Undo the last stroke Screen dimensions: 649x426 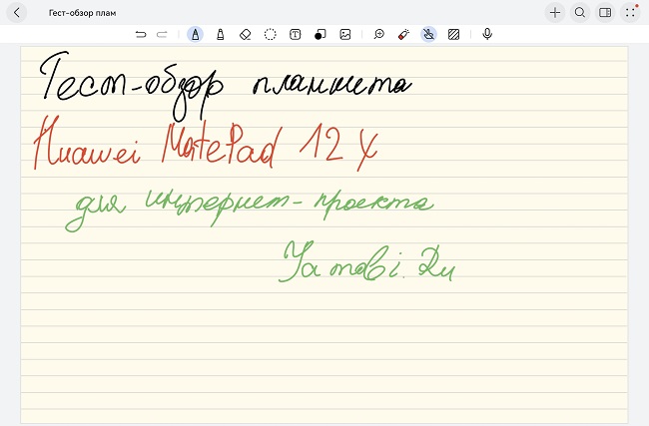click(141, 34)
